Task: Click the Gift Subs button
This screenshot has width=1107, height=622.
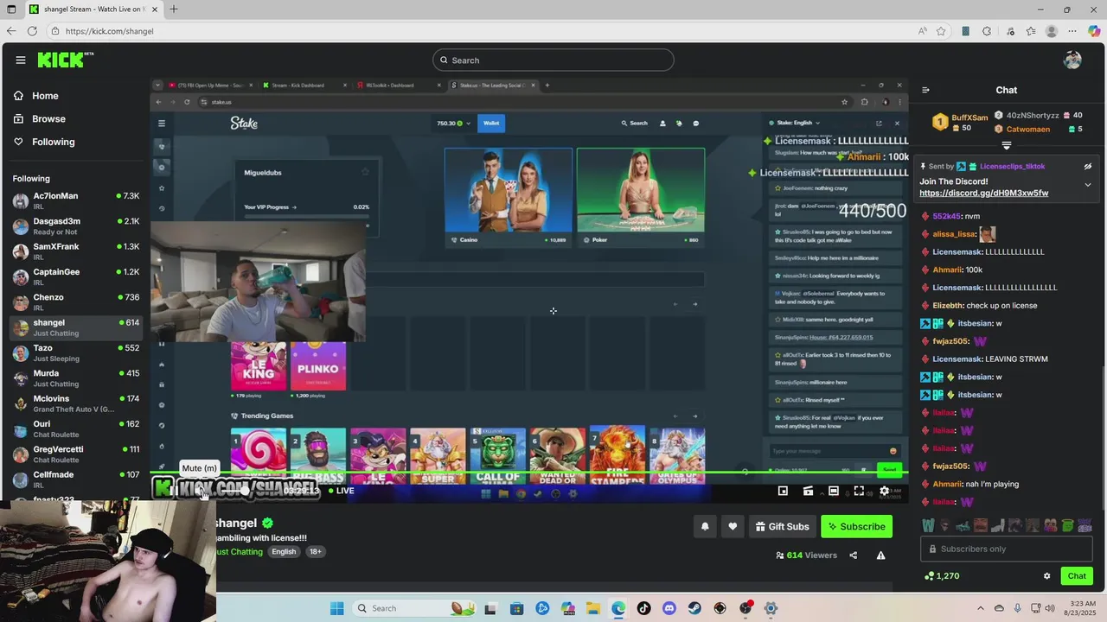Action: click(782, 526)
